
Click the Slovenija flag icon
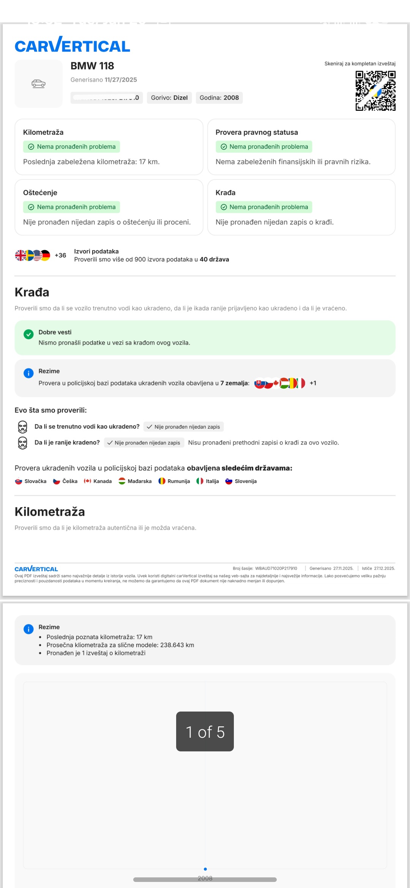(229, 481)
